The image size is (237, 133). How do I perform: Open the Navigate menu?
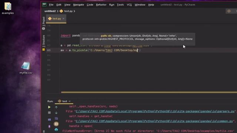click(79, 5)
